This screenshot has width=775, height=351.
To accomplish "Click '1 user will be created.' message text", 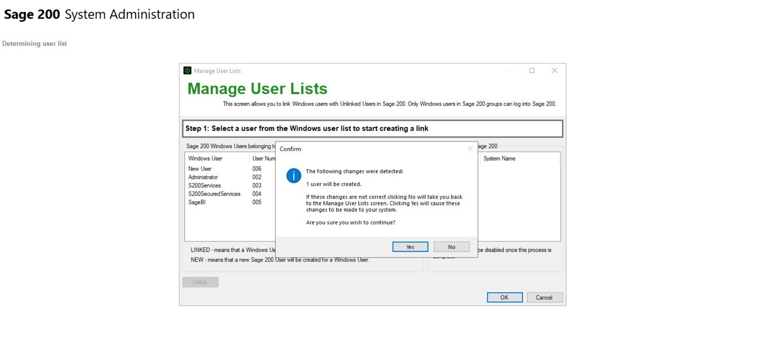I will click(333, 184).
